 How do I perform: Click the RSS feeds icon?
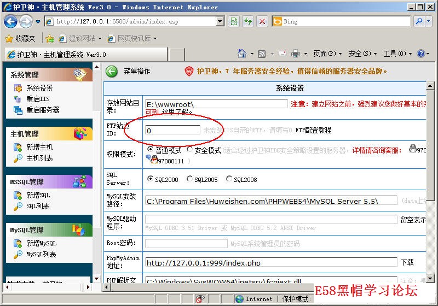(262, 54)
